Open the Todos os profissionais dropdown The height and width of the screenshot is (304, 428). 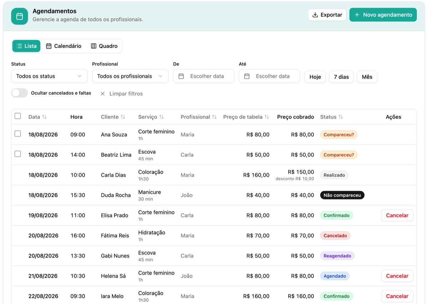coord(130,76)
